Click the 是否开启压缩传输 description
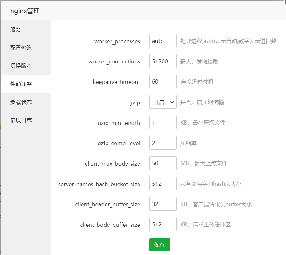The image size is (286, 255). click(x=202, y=102)
